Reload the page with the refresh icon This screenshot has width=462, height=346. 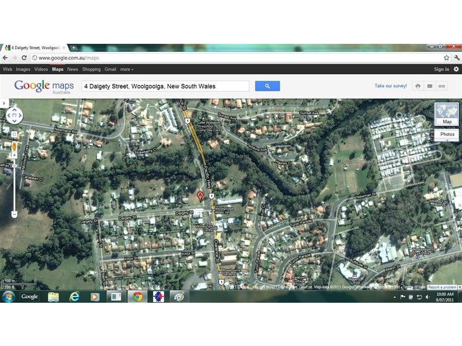[24, 58]
